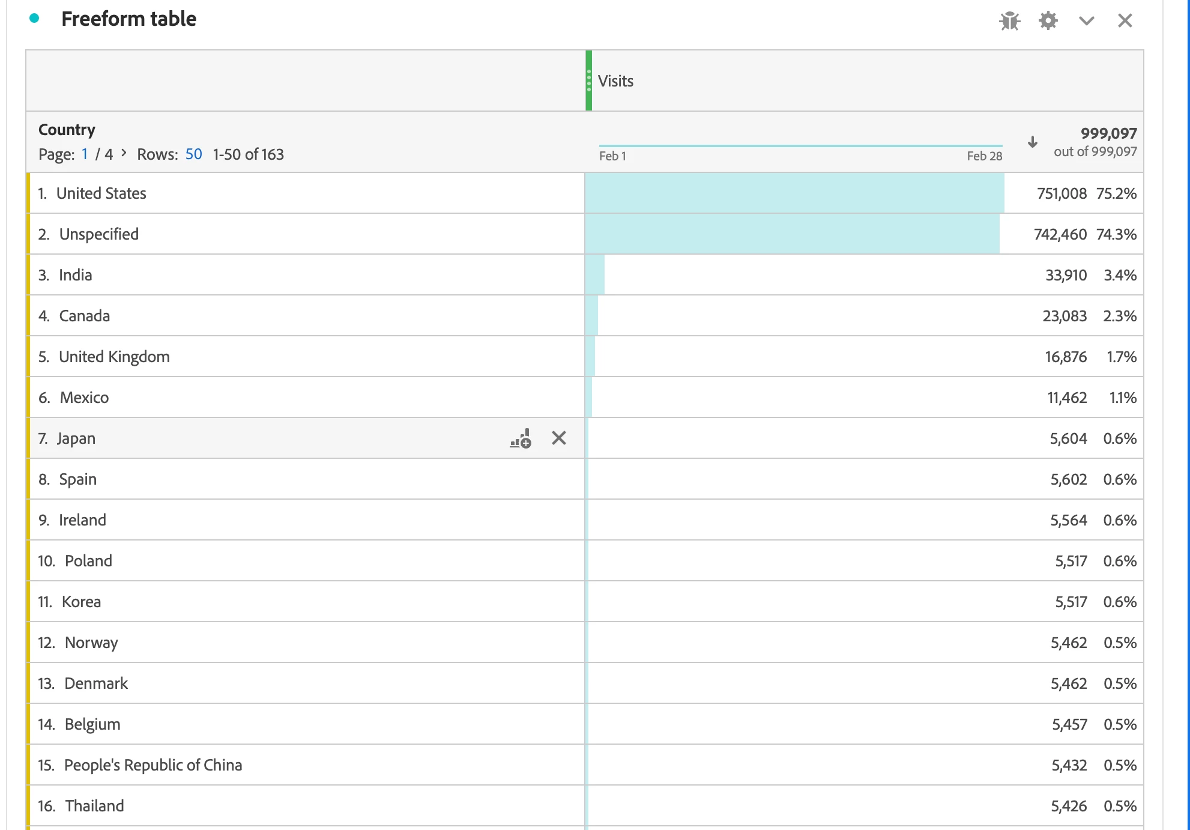Click current page number 1 link
Image resolution: width=1190 pixels, height=830 pixels.
click(x=85, y=154)
